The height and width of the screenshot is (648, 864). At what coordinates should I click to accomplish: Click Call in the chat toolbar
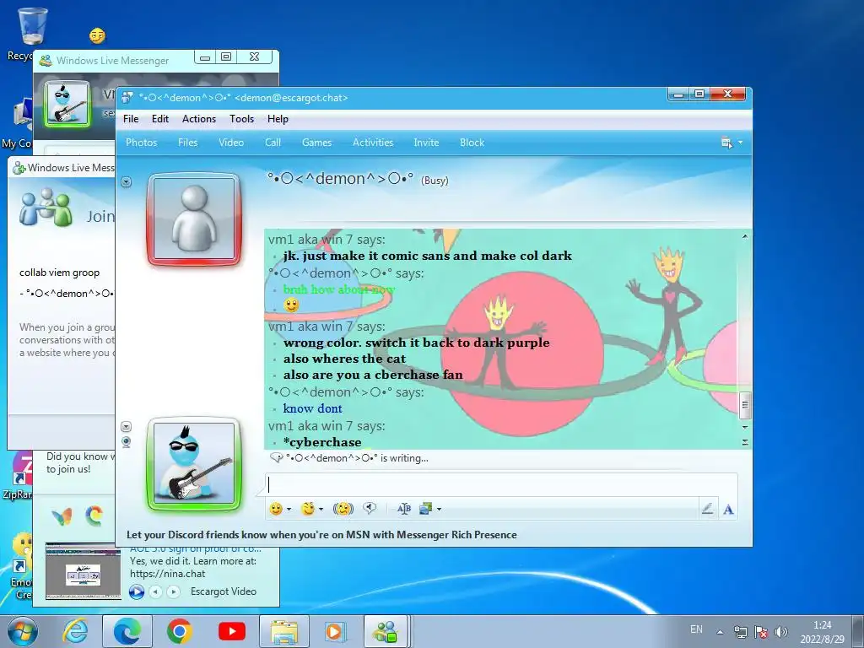273,143
